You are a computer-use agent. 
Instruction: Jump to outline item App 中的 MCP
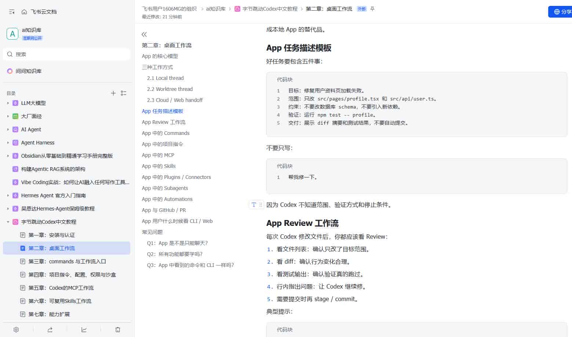pyautogui.click(x=158, y=155)
